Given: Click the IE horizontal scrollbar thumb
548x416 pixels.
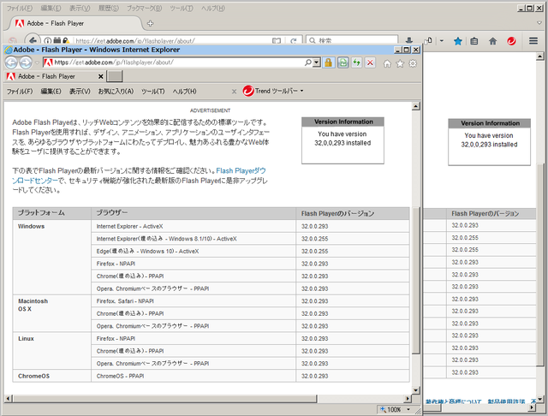Looking at the screenshot, I should pos(164,398).
